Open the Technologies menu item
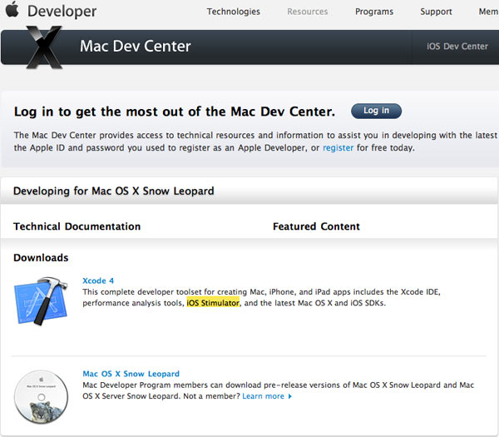Image resolution: width=499 pixels, height=437 pixels. 233,12
